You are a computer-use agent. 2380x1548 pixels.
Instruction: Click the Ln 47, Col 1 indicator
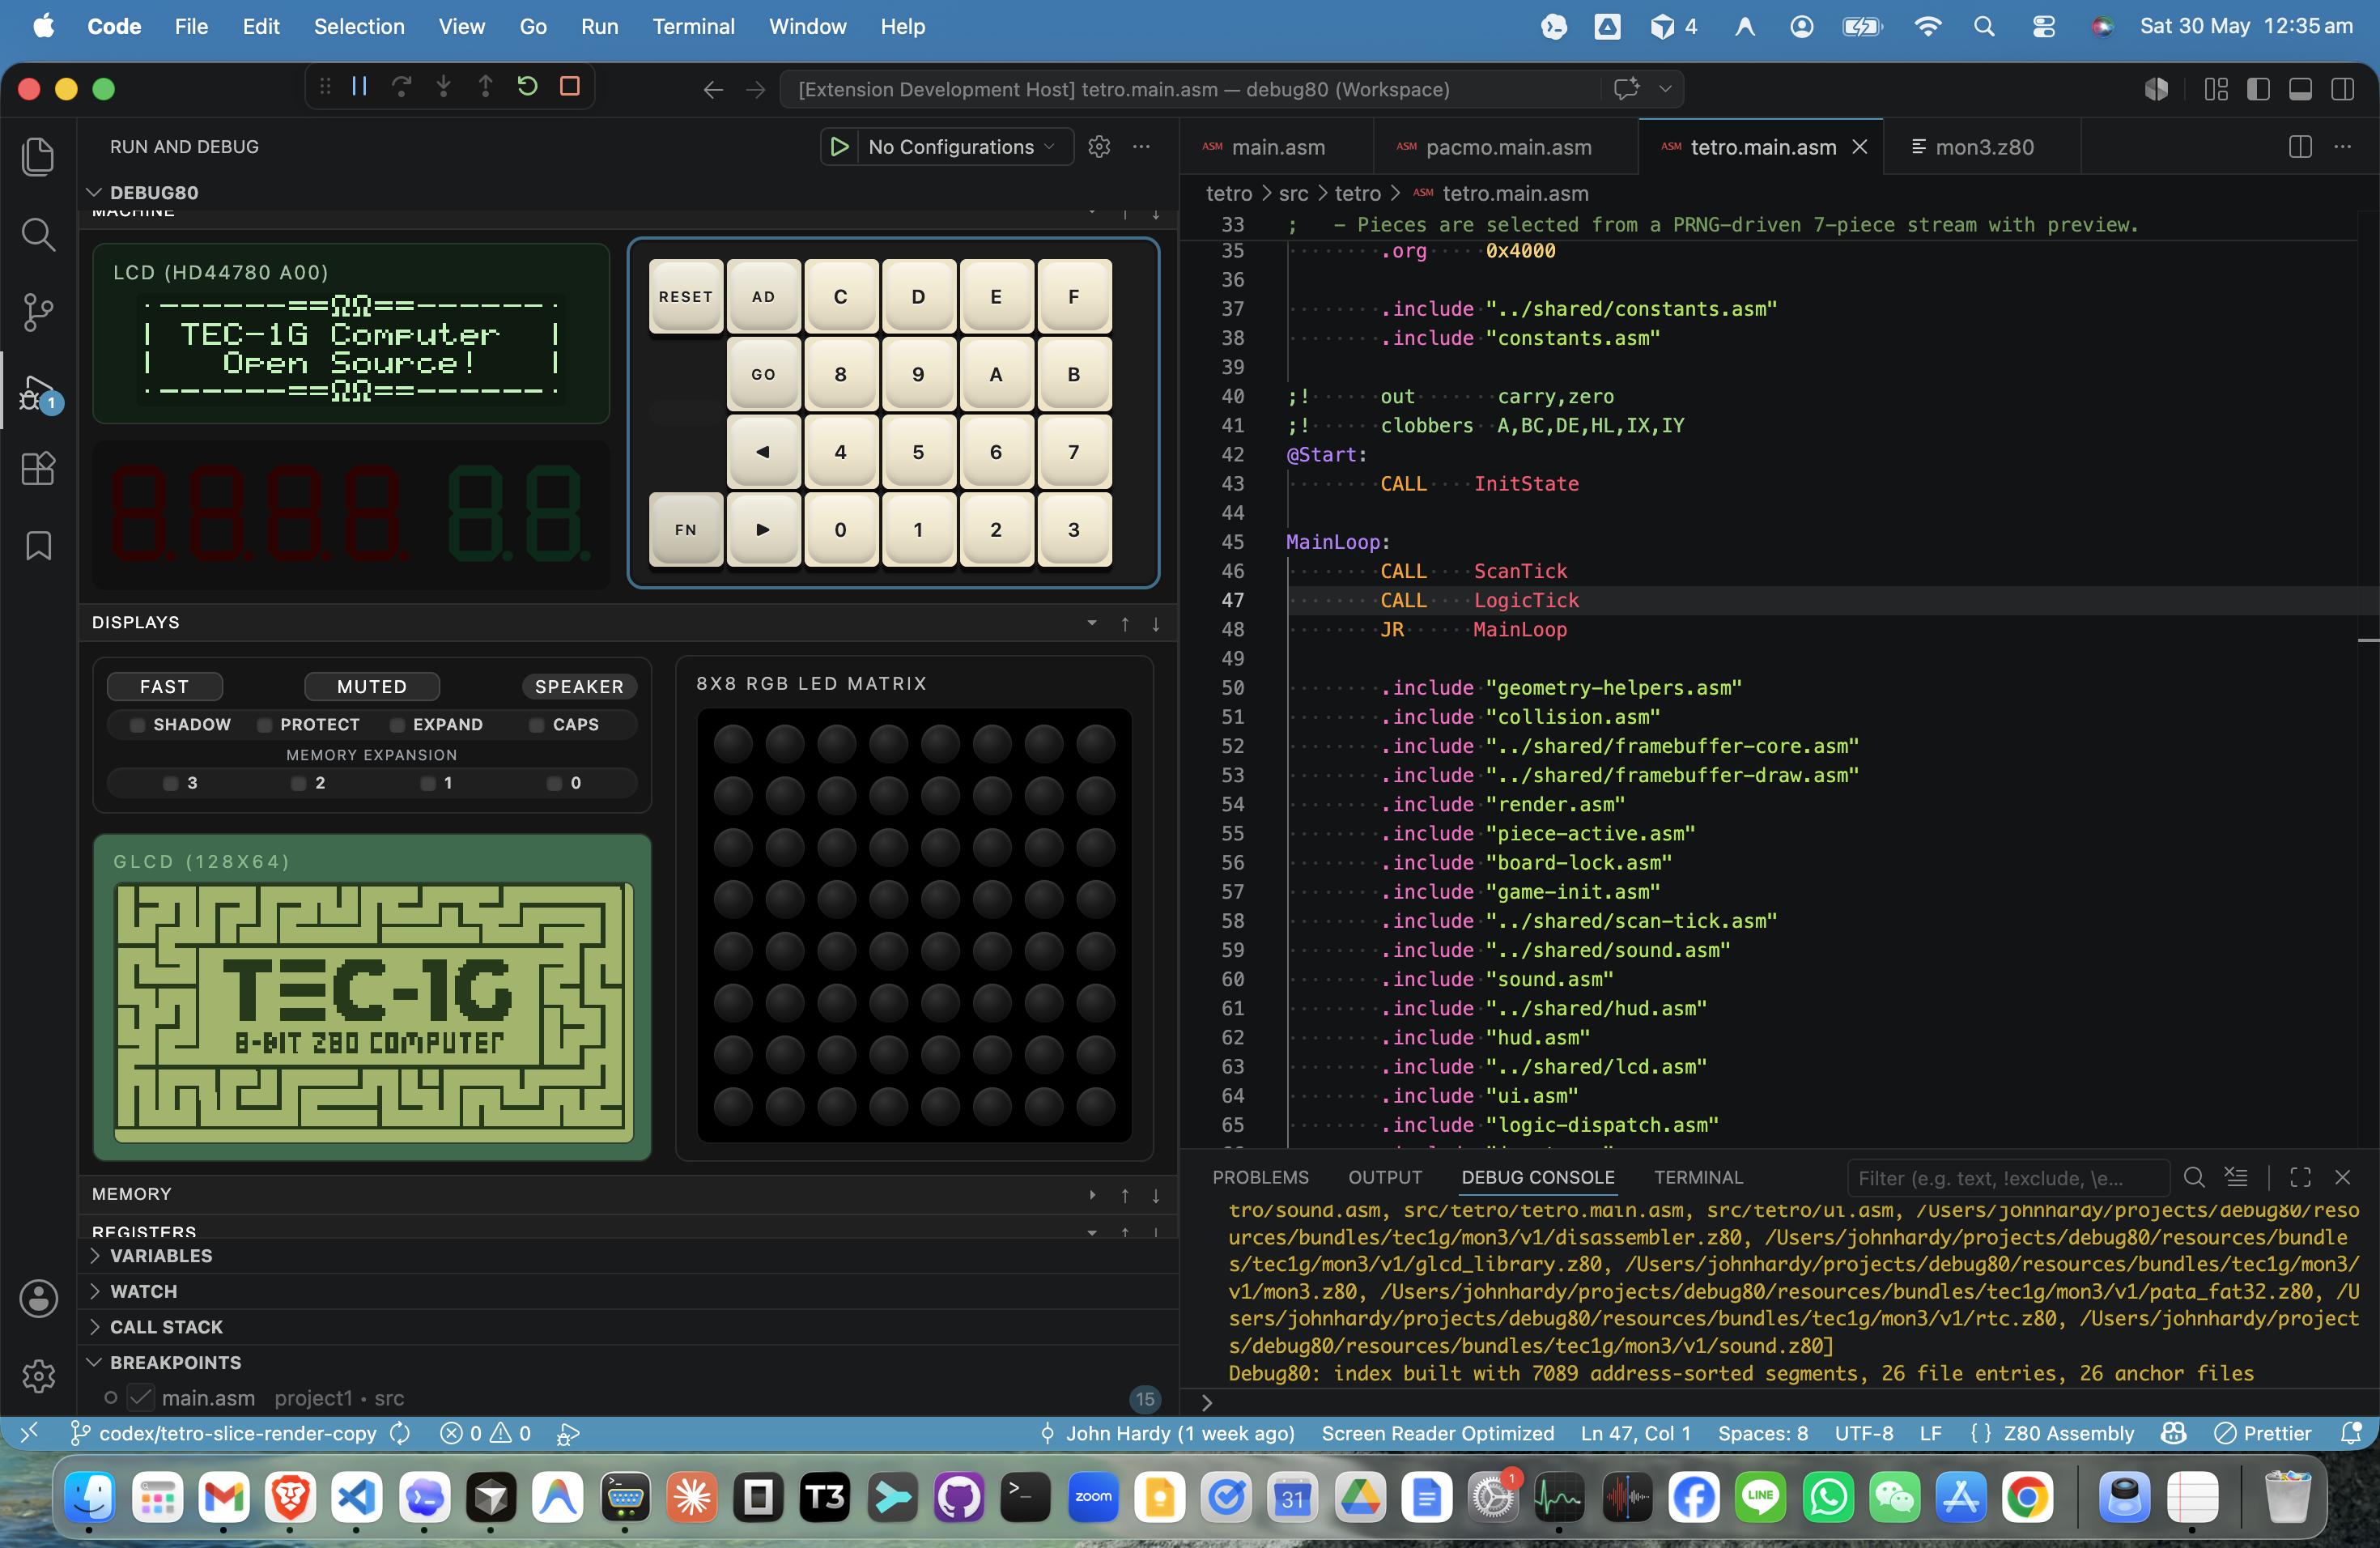coord(1636,1433)
